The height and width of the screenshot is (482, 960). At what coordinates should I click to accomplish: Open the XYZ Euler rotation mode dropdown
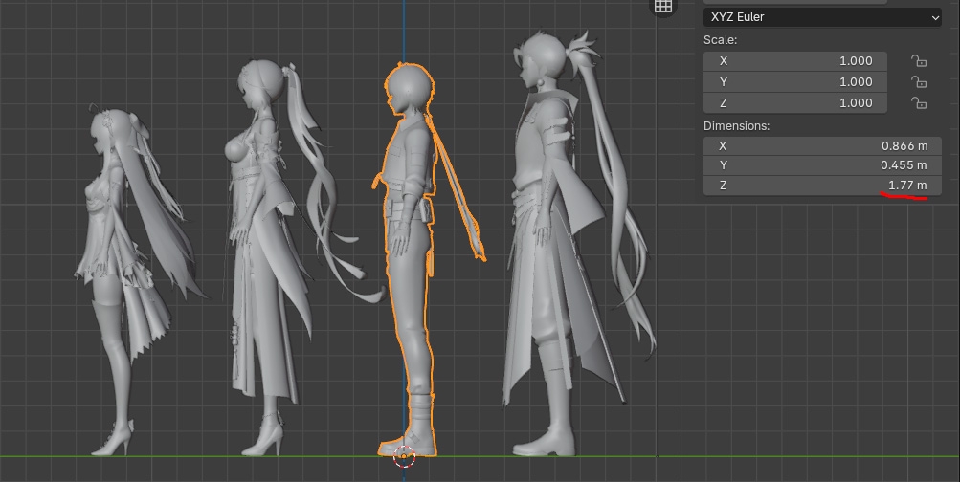822,17
